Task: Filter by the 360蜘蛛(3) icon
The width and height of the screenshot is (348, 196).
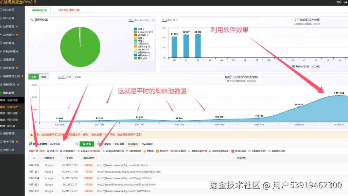Action: [x=127, y=151]
